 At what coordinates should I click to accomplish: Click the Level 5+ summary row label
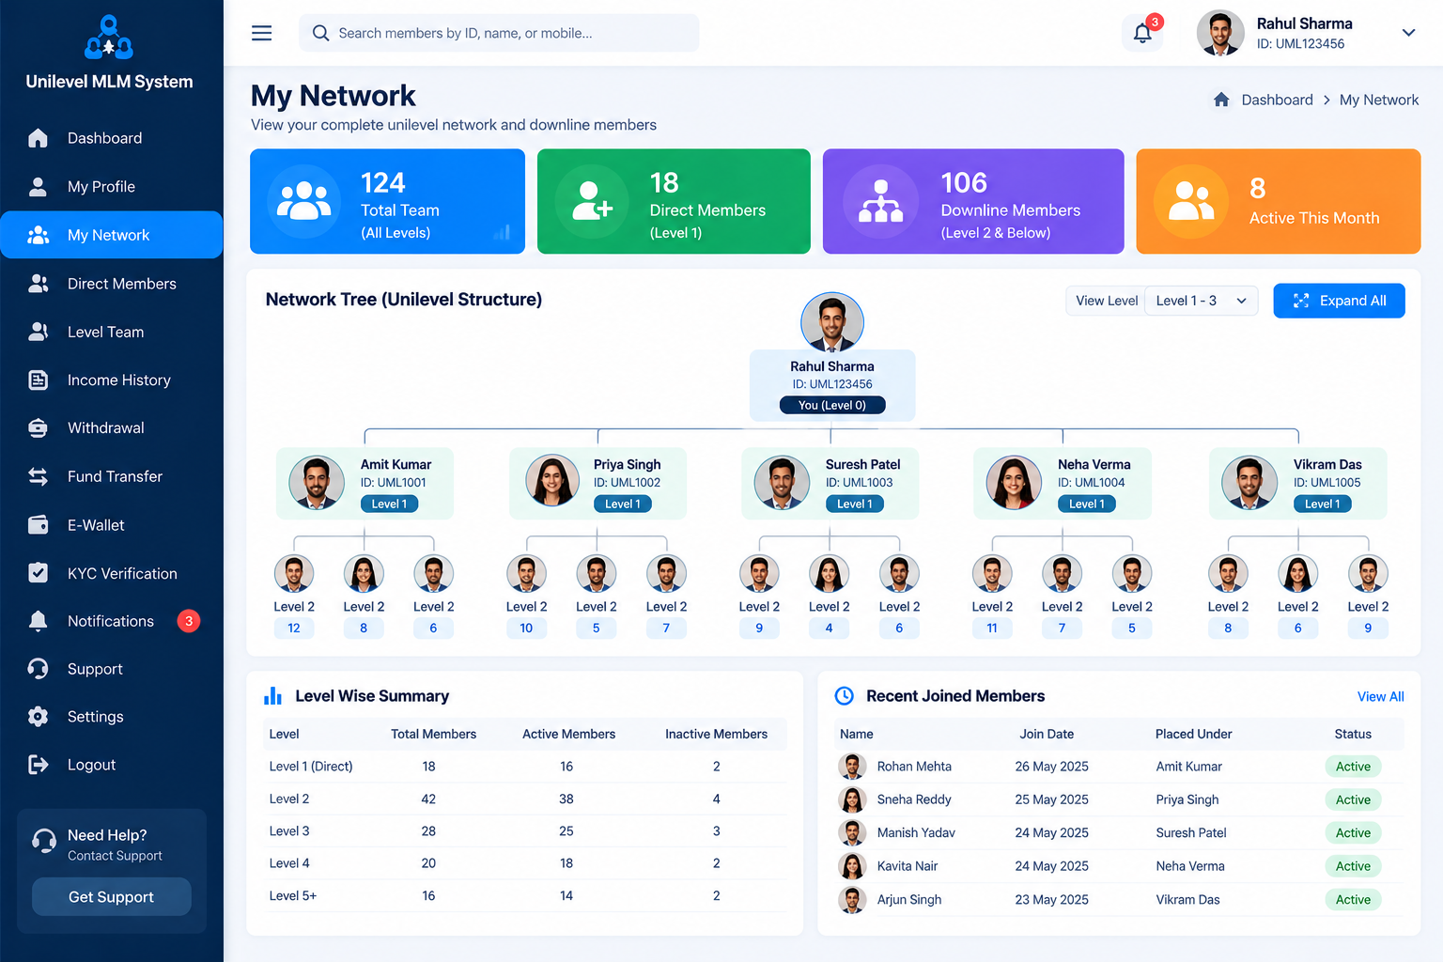click(x=293, y=896)
